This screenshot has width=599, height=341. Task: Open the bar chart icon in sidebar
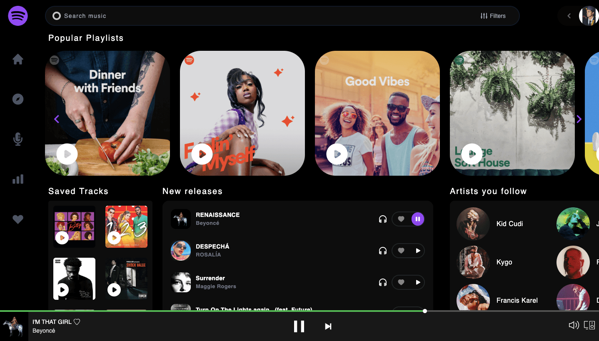pyautogui.click(x=18, y=179)
